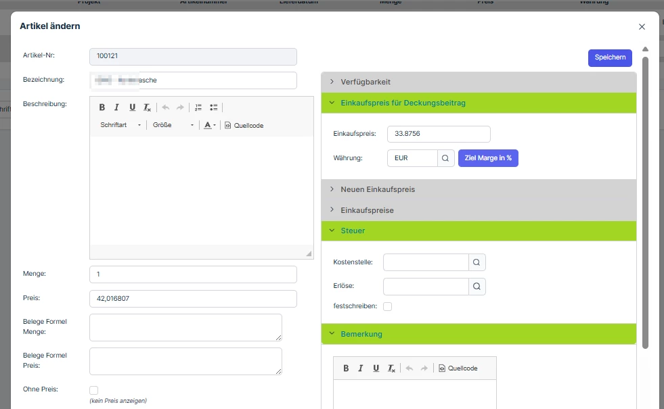This screenshot has width=664, height=409.
Task: Redo in the Bemerkung editor
Action: tap(424, 368)
